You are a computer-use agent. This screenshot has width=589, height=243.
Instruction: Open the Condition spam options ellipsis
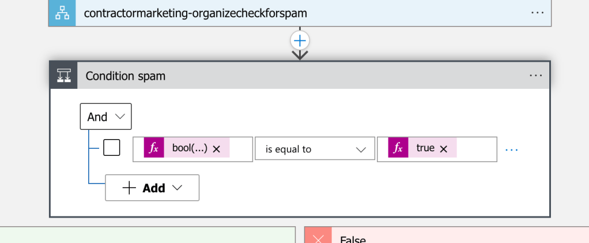(535, 75)
